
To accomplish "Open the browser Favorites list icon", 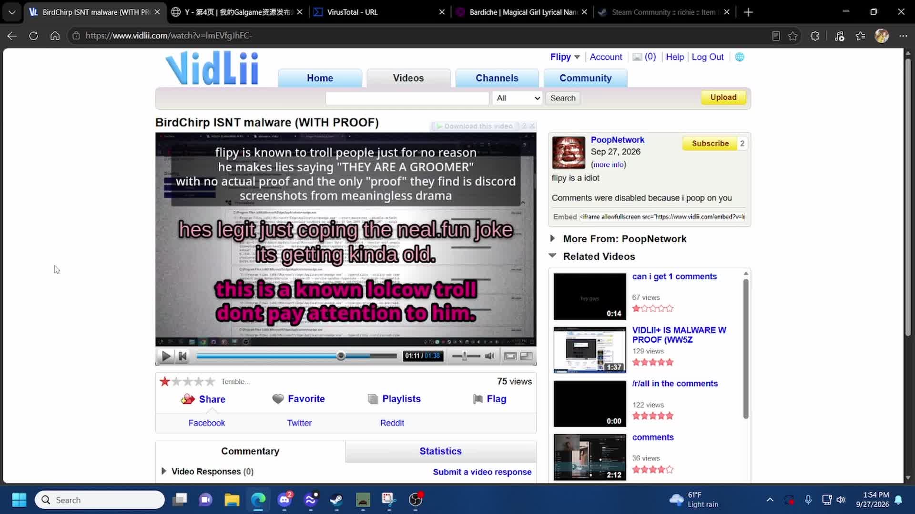I will coord(860,36).
